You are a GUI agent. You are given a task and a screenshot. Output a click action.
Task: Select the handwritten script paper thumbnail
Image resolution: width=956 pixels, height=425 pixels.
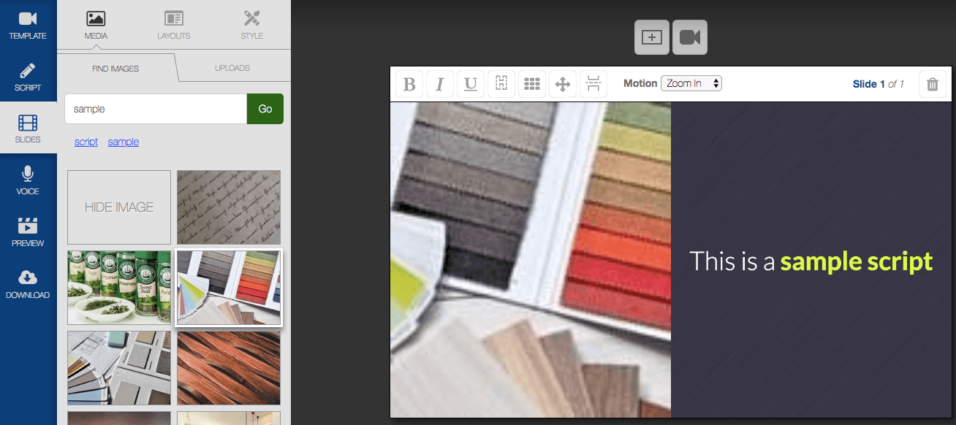[229, 207]
